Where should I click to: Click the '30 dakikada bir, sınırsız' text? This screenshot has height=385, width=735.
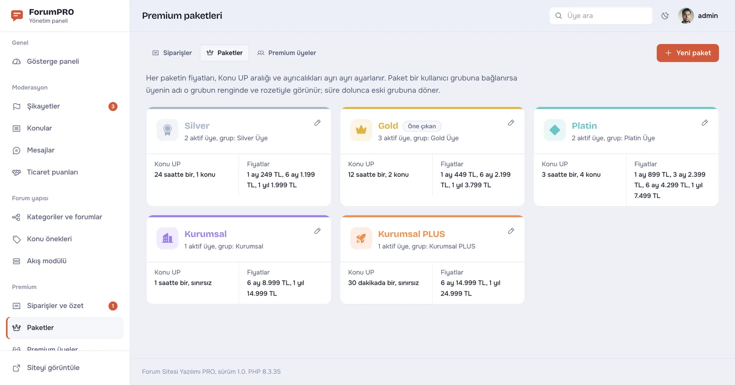click(x=384, y=283)
